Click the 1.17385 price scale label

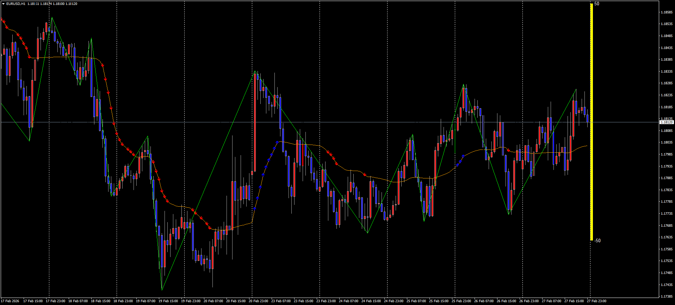666,296
